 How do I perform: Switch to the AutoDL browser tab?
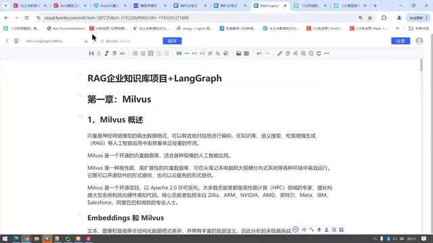click(110, 5)
